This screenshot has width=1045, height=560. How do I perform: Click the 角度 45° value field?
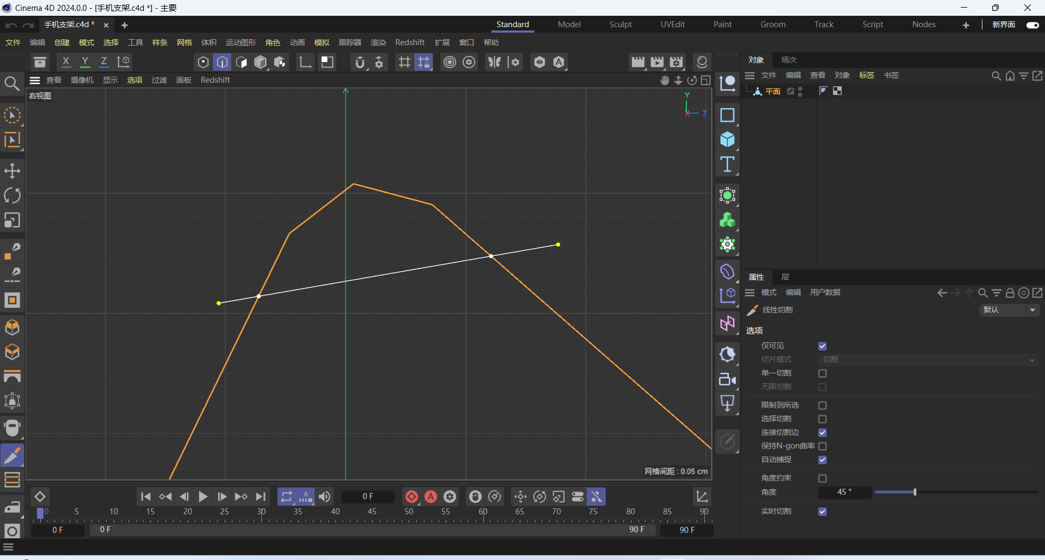844,492
